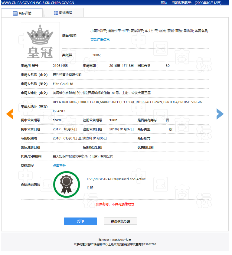This screenshot has width=232, height=255.
Task: Click the applicant name Elite Gold Ltd.
Action: 63,84
